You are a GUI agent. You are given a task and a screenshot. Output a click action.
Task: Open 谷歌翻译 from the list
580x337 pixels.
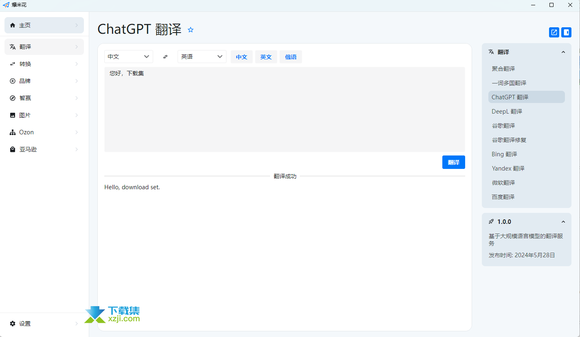(527, 126)
